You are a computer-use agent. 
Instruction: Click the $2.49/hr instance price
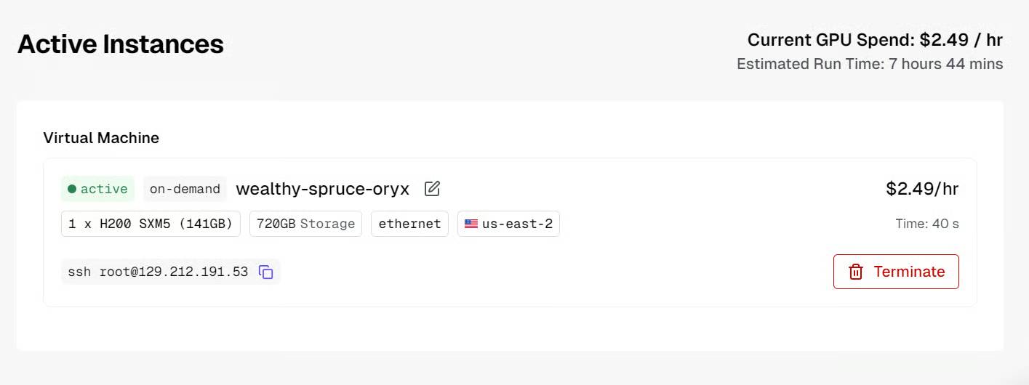(921, 189)
